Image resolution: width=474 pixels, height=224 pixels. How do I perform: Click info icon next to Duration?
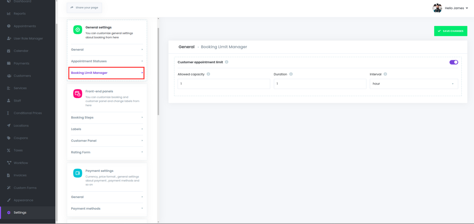[291, 74]
